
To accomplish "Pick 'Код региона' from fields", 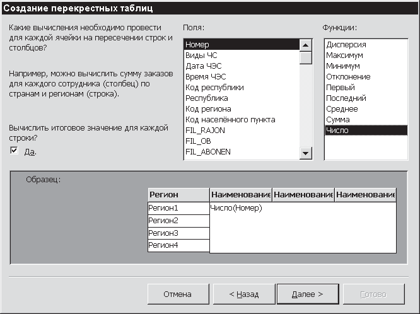I will click(x=208, y=109).
